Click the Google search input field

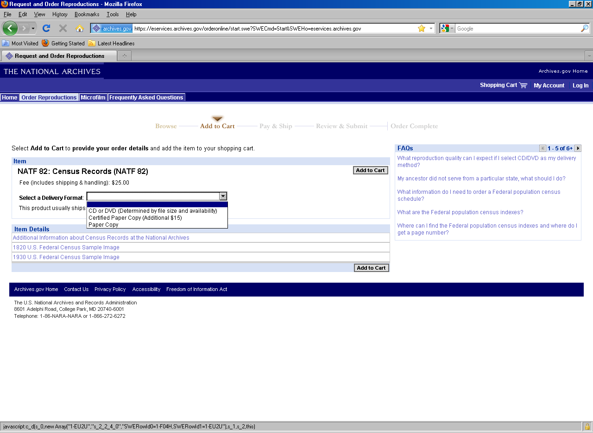pos(517,29)
